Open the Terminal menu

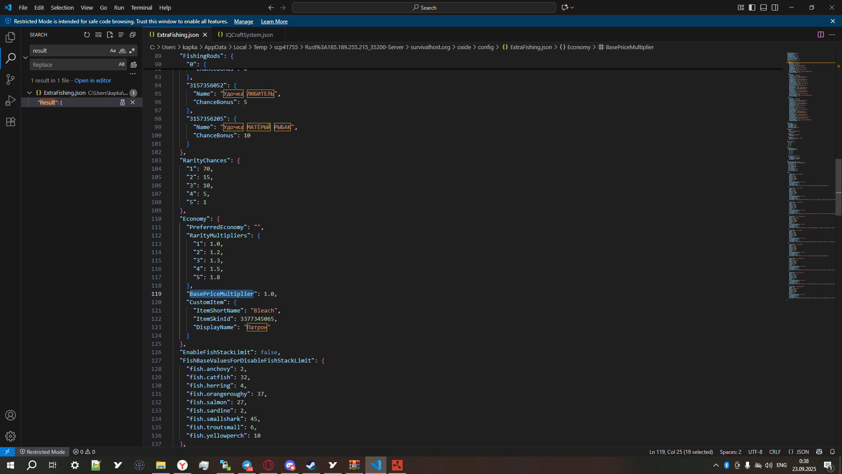pos(141,7)
